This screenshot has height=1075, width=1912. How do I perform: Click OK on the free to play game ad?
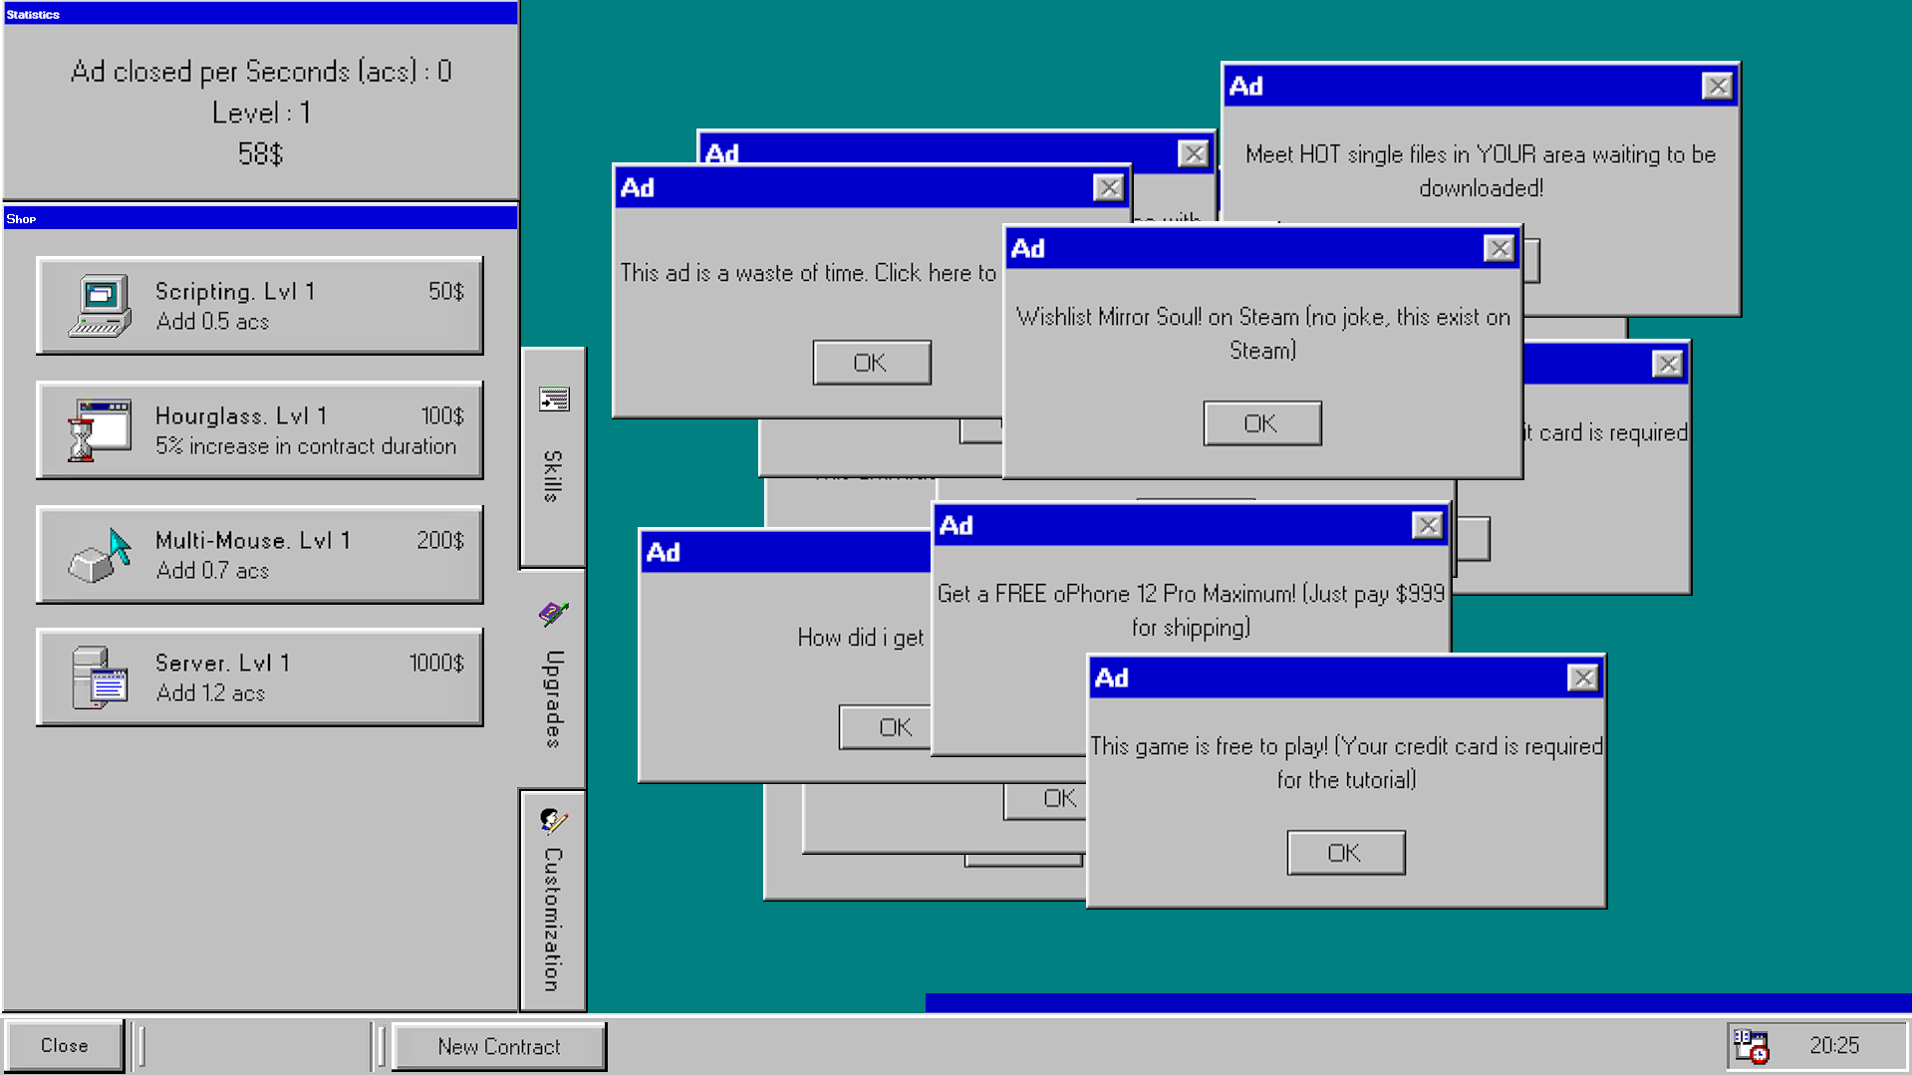(x=1345, y=852)
